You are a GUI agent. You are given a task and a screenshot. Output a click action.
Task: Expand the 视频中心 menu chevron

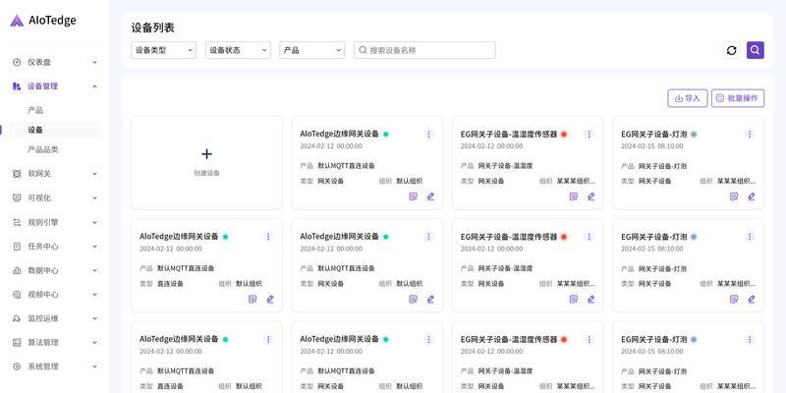coord(94,294)
